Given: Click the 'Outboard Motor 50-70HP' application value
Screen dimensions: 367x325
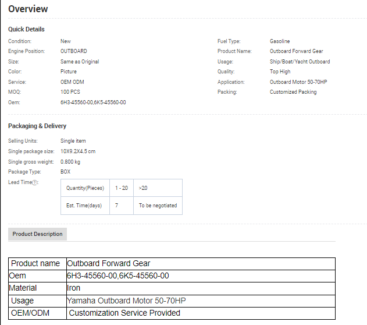Looking at the screenshot, I should click(298, 82).
